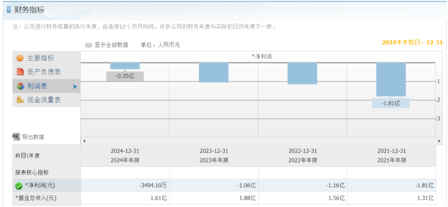Click the 2024 net profit bar
The image size is (448, 207).
click(x=125, y=66)
